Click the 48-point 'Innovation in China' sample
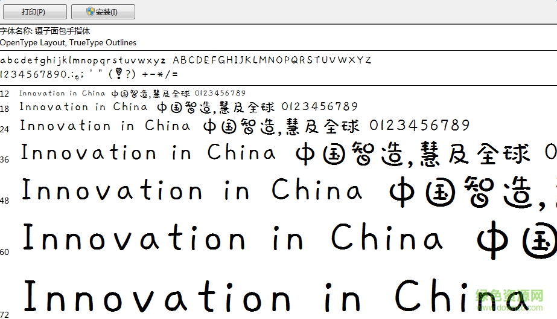 tap(192, 190)
